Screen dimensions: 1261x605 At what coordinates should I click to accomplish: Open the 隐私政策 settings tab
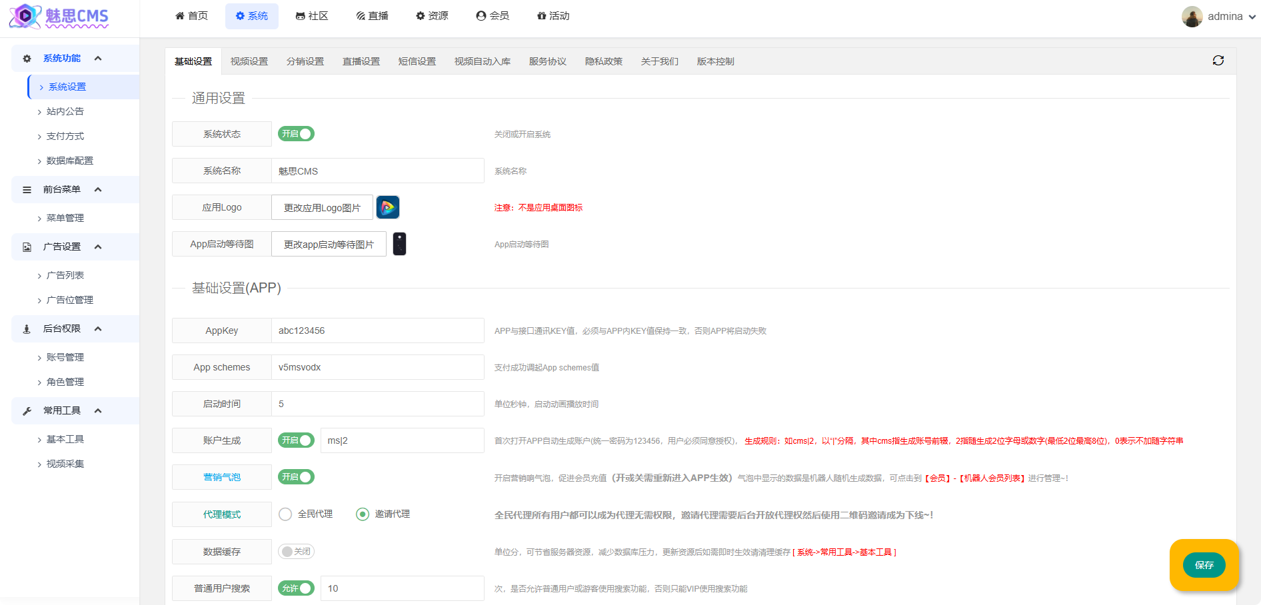point(603,61)
